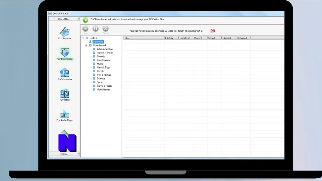Open the Pets & Animals category
This screenshot has height=181, width=322.
(104, 75)
